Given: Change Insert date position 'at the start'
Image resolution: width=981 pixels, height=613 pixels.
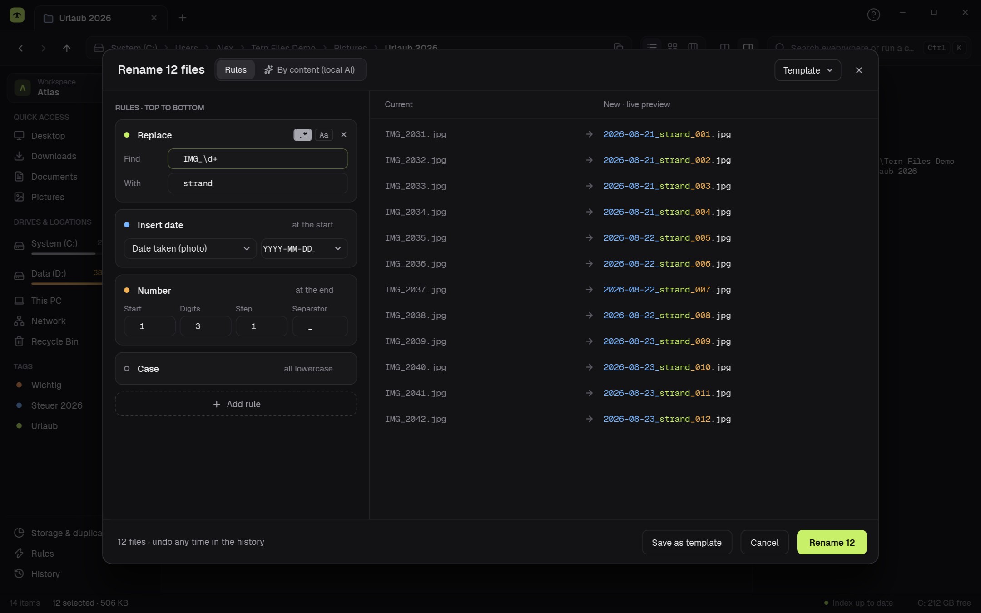Looking at the screenshot, I should 312,225.
